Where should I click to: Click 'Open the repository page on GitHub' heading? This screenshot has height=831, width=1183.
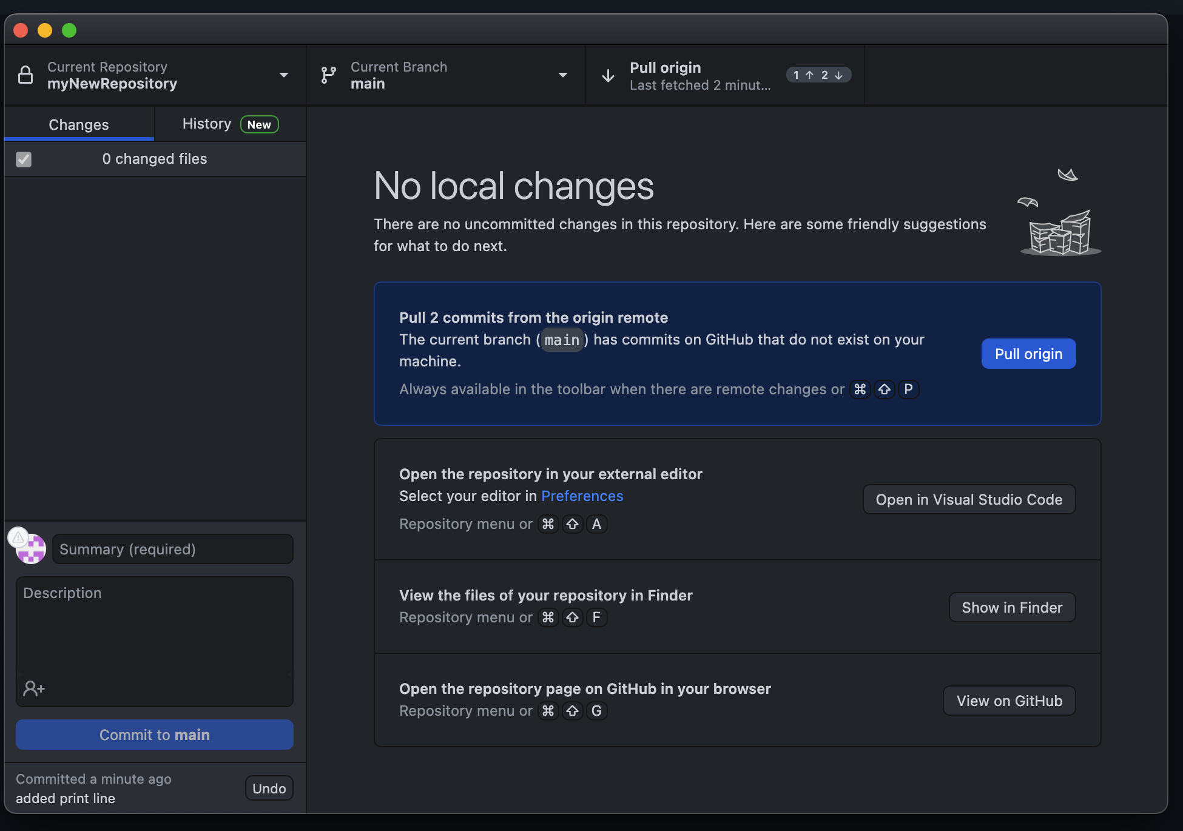(585, 688)
